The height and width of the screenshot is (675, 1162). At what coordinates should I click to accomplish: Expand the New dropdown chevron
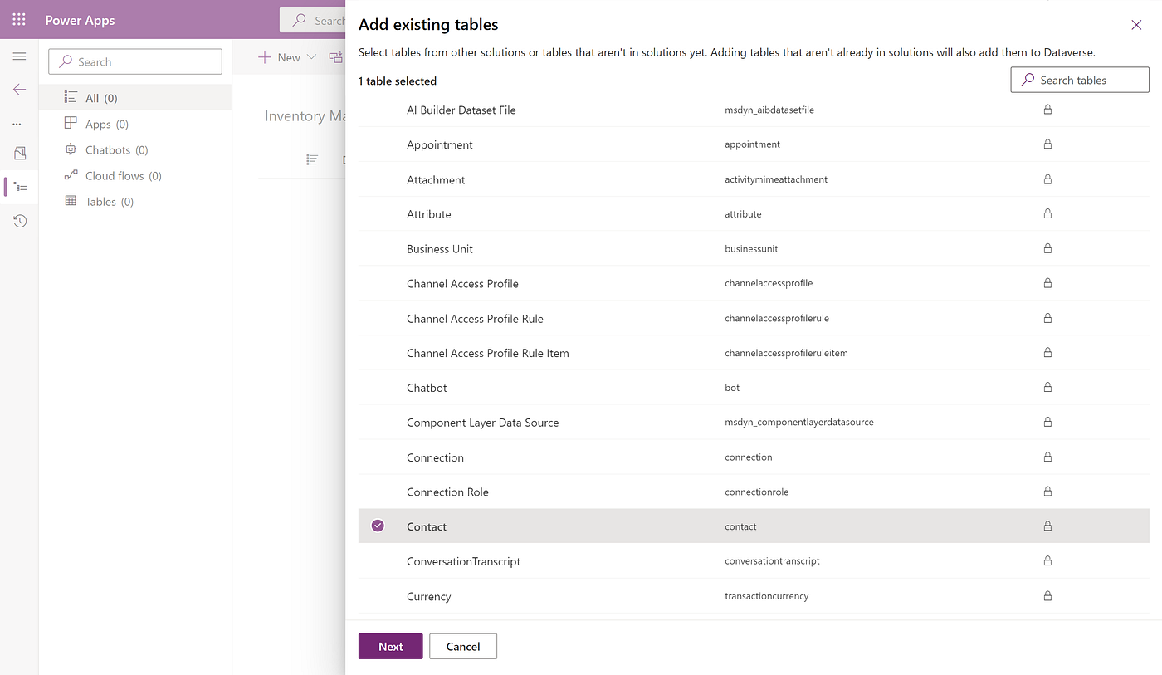tap(310, 56)
